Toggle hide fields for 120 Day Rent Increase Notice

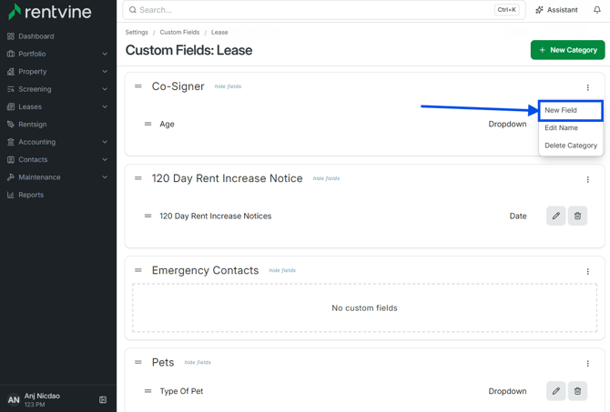pos(327,178)
